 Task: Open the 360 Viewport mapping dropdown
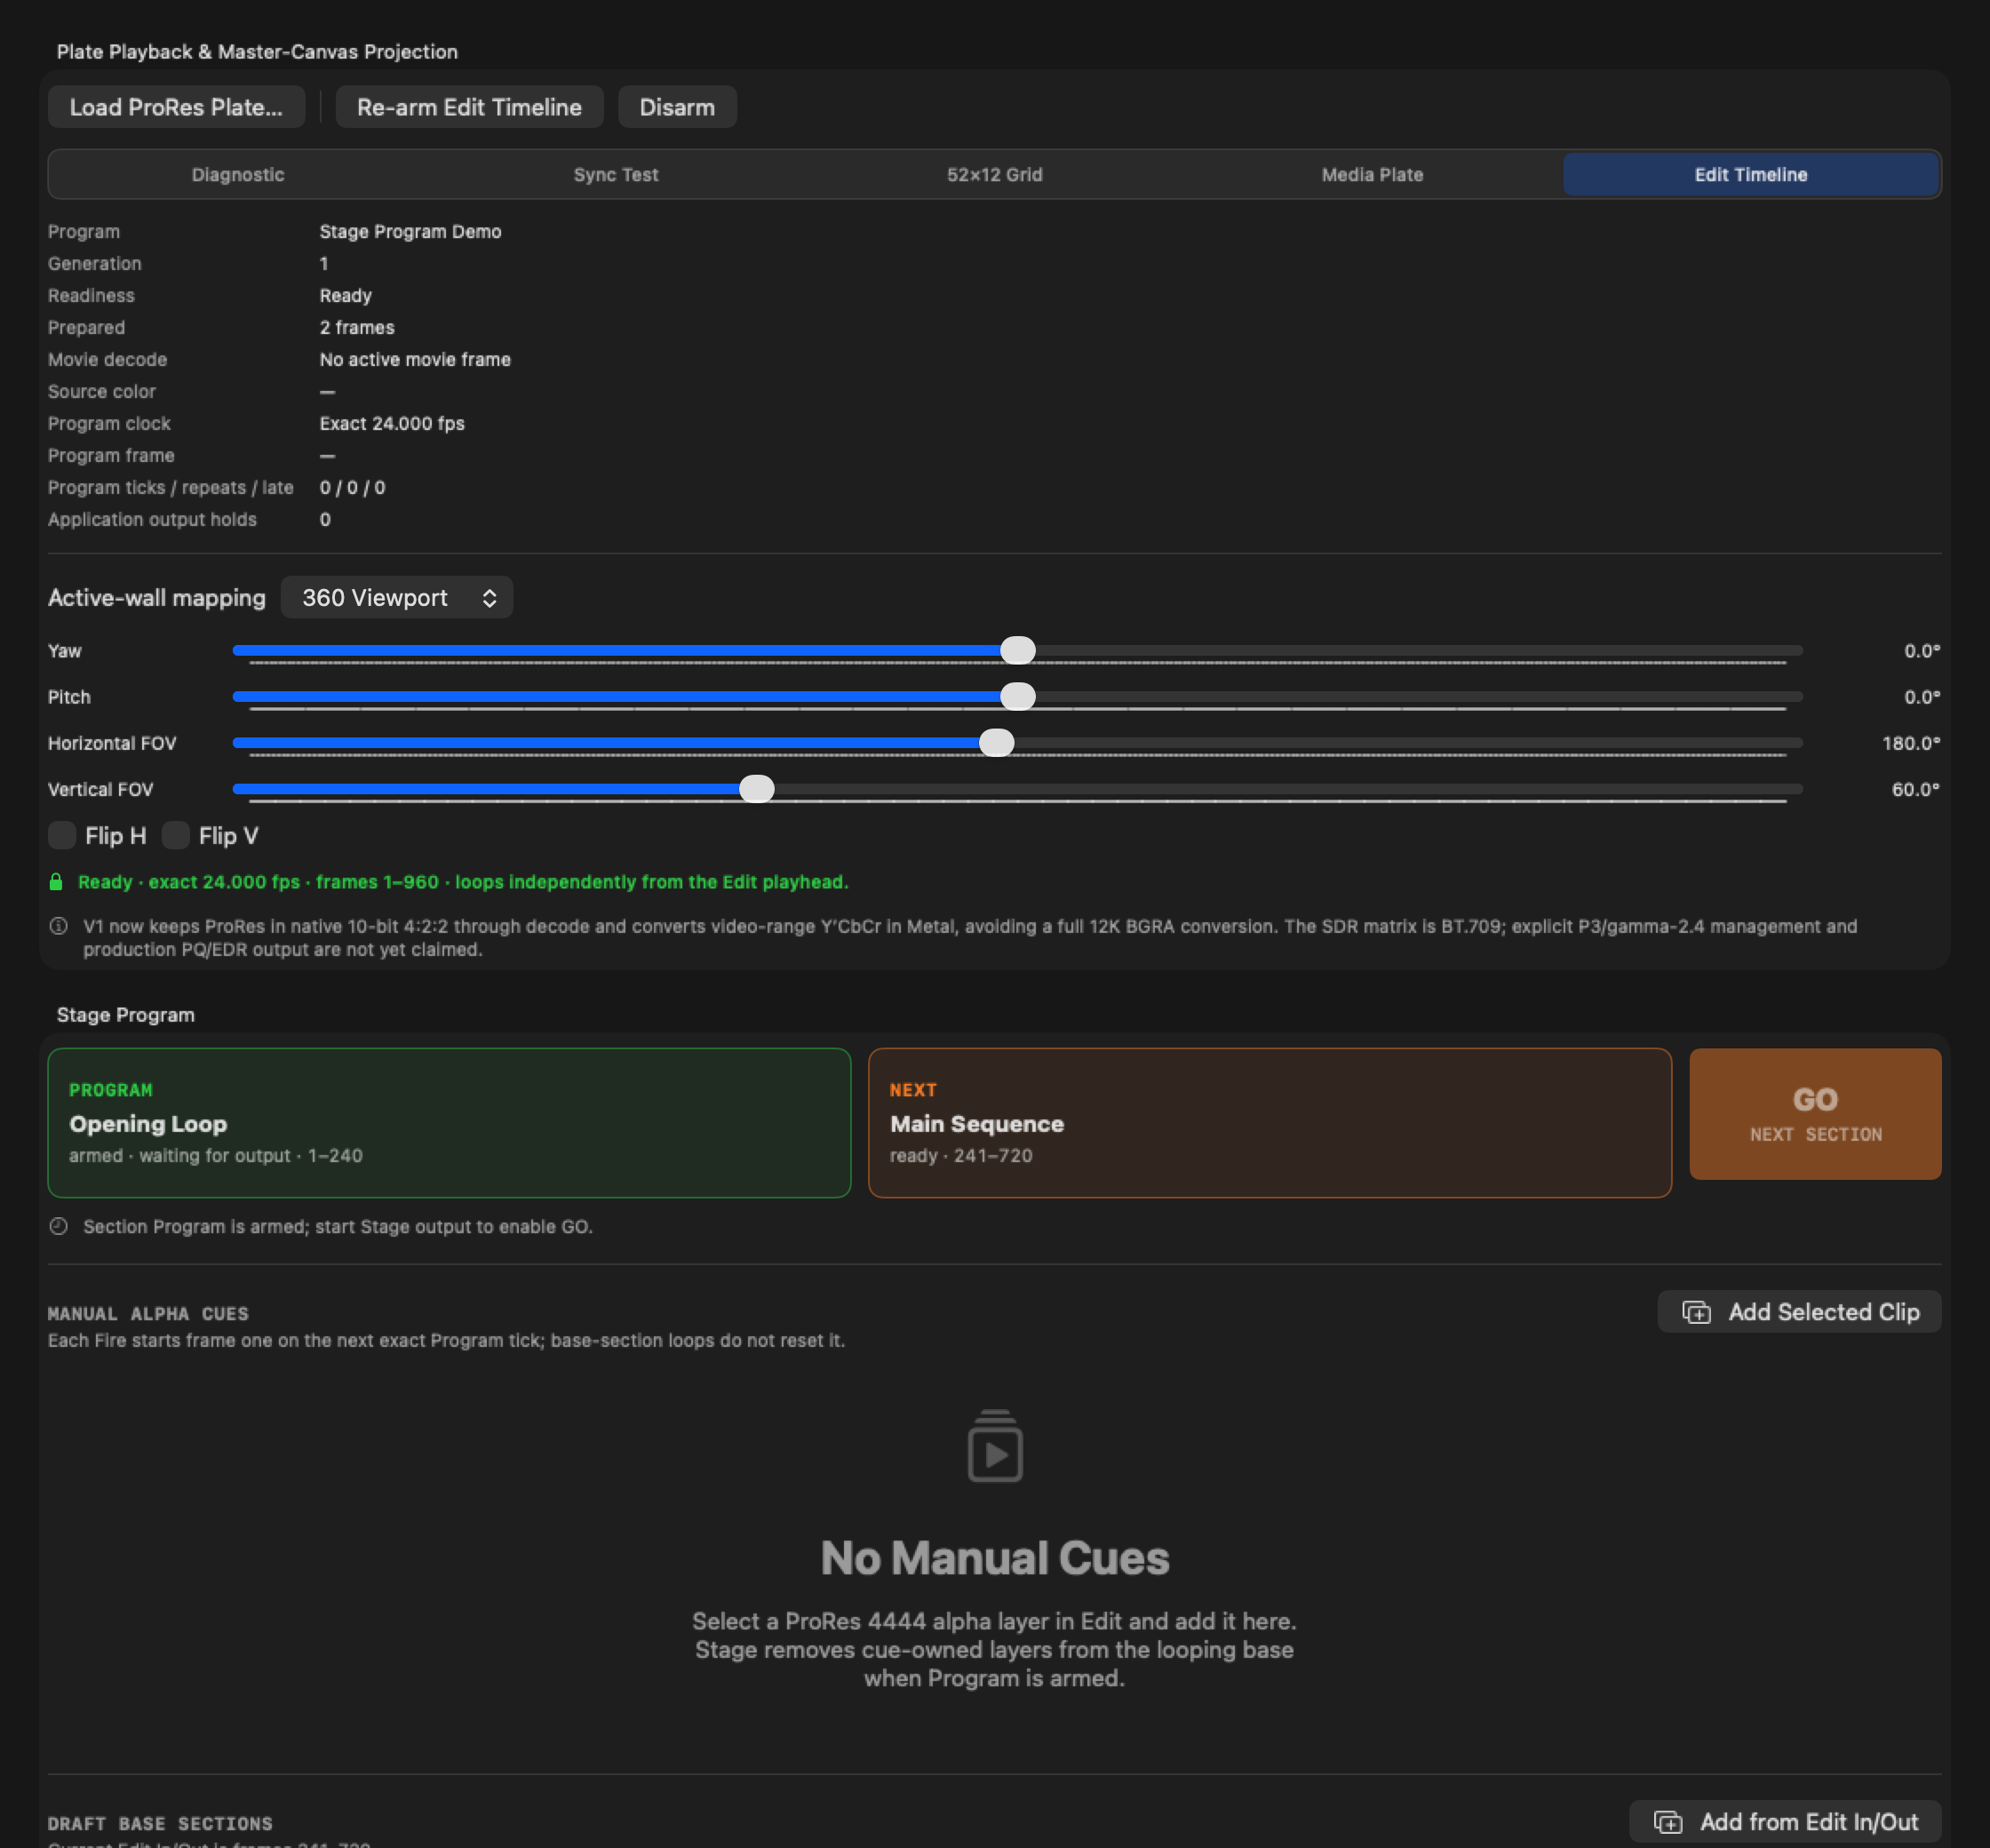pos(397,597)
